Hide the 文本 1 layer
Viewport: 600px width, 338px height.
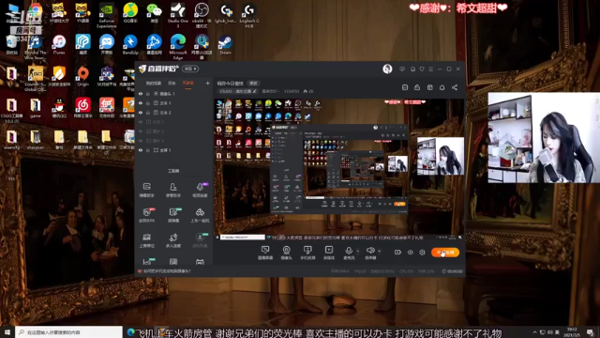141,103
